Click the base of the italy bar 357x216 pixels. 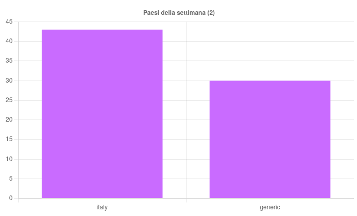102,198
